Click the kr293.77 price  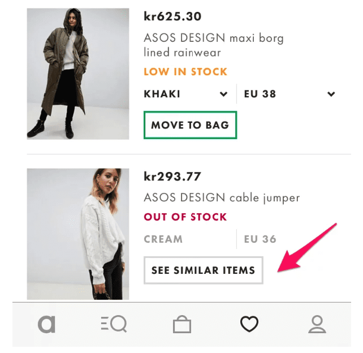[172, 176]
